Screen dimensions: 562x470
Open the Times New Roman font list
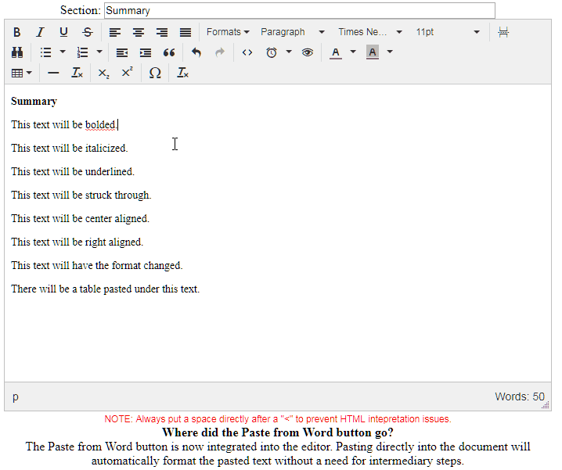[x=369, y=32]
